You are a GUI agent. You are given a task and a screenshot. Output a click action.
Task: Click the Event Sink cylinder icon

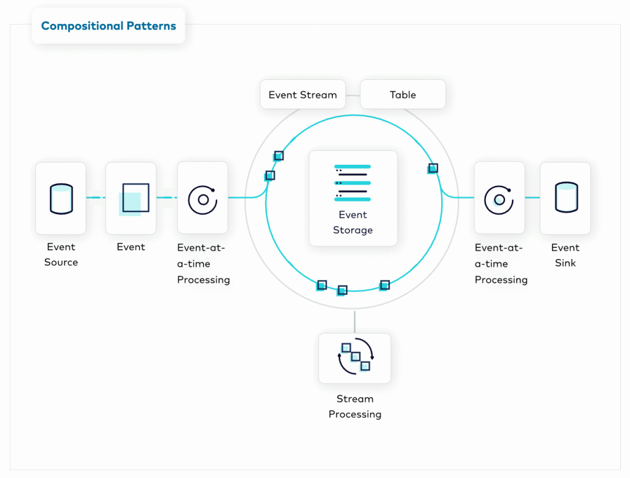click(x=566, y=197)
